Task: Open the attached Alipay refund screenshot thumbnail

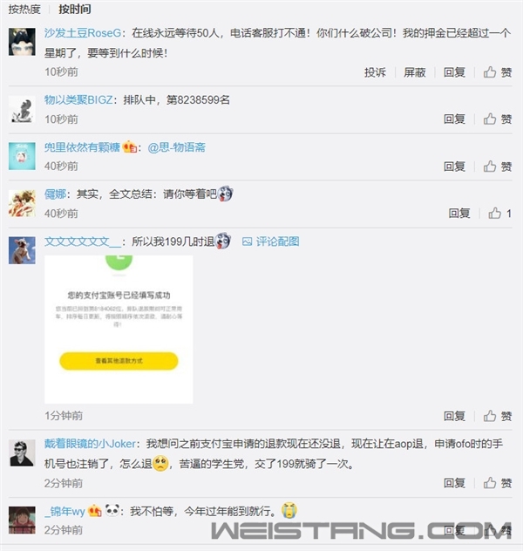Action: 119,330
